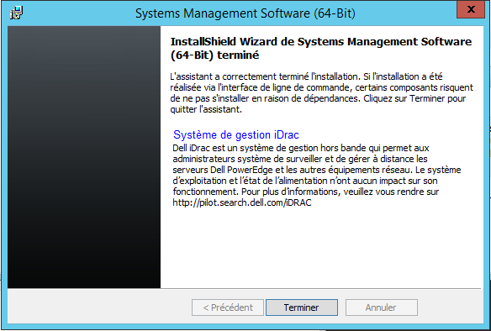Click the line 'réalisée via l'interface de ligne de commande'

pos(322,87)
